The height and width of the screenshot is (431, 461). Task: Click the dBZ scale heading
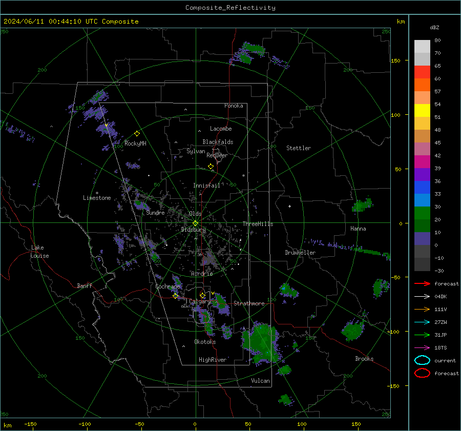pyautogui.click(x=434, y=27)
